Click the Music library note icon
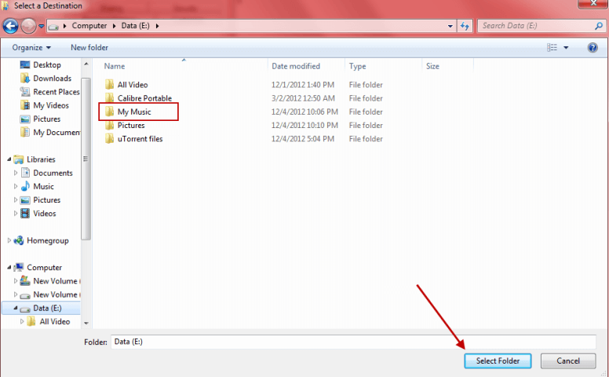This screenshot has width=609, height=377. [25, 186]
